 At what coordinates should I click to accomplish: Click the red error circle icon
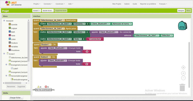(x=46, y=87)
